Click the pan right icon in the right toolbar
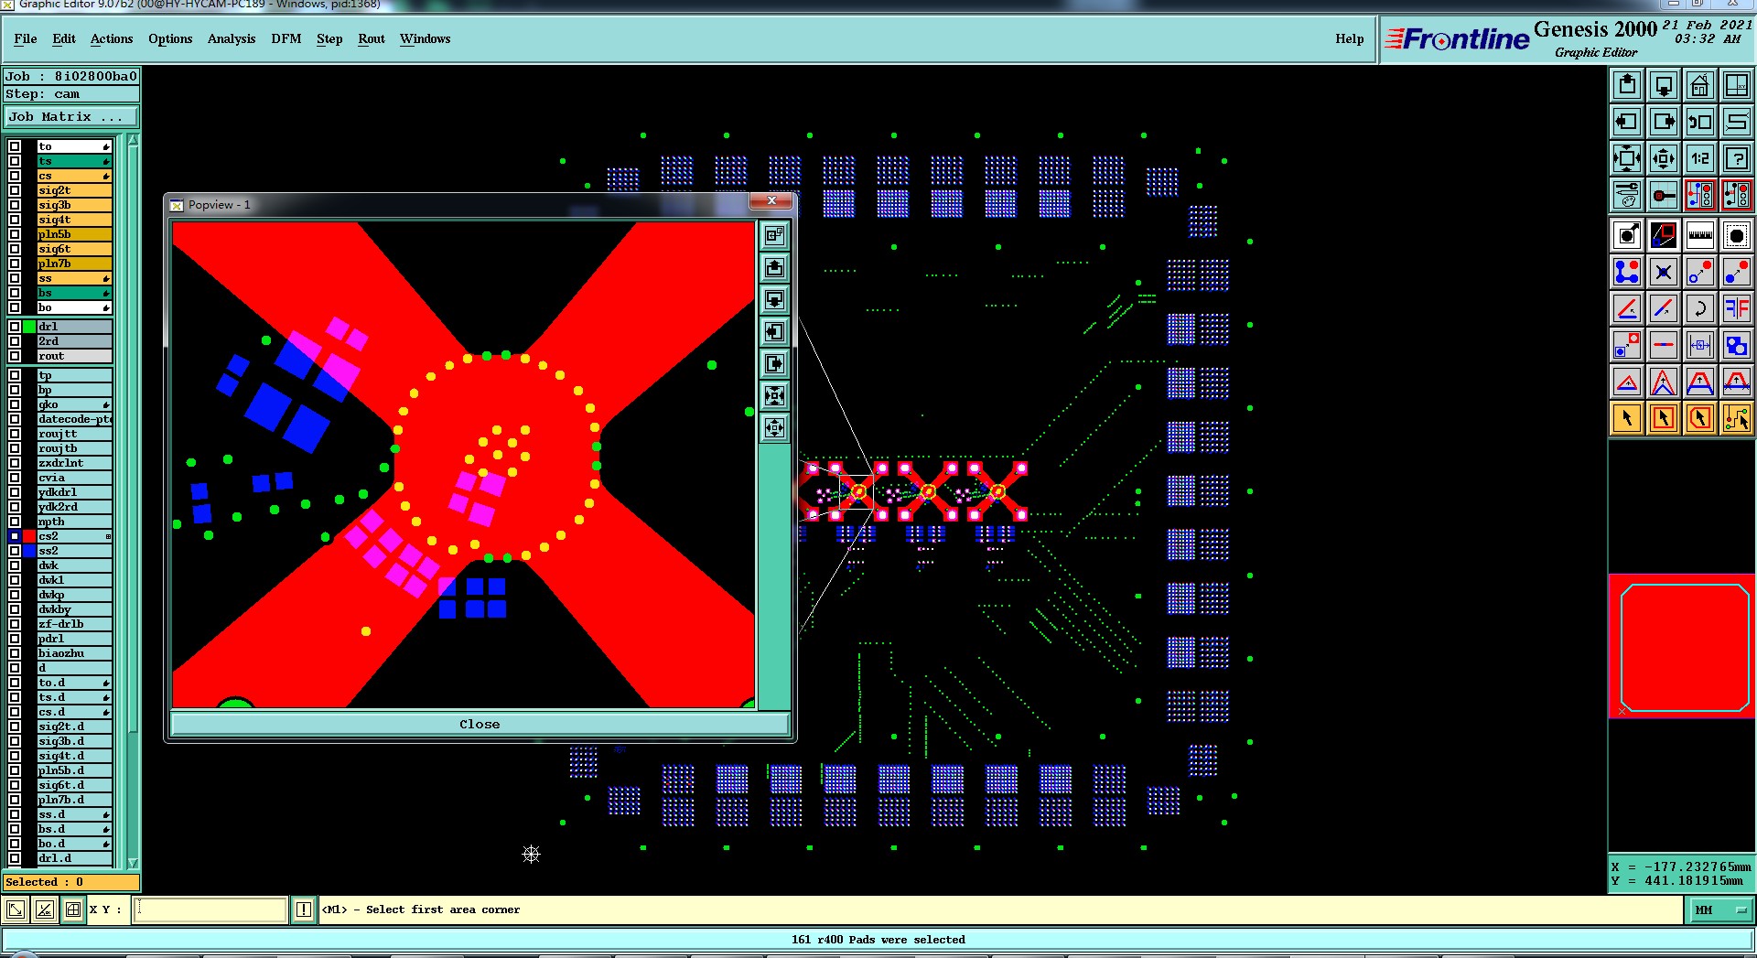The height and width of the screenshot is (958, 1757). (x=1664, y=122)
